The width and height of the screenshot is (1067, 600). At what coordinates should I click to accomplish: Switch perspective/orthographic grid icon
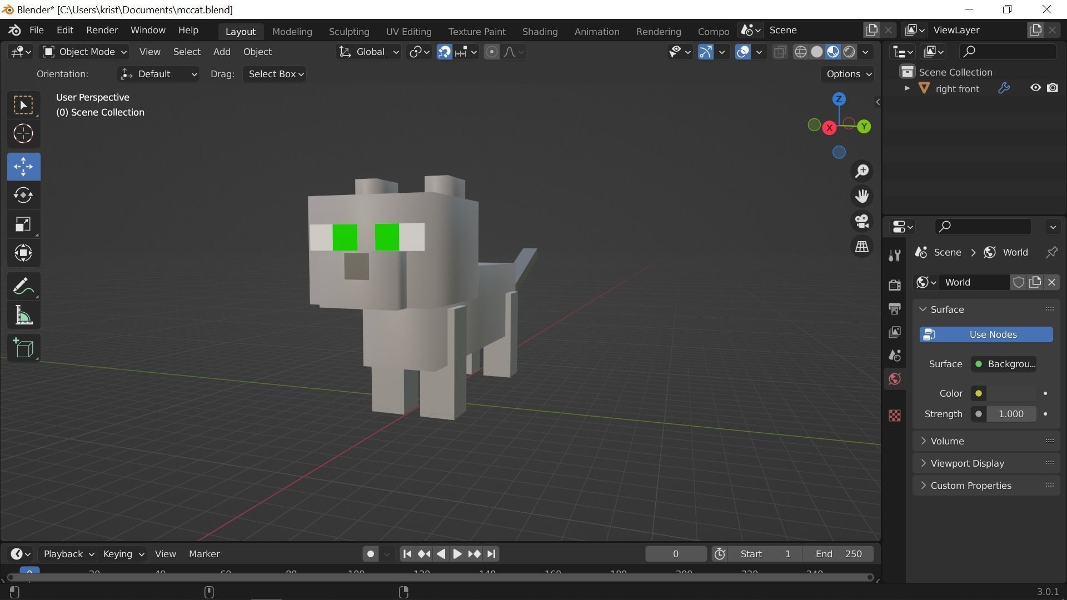point(862,247)
